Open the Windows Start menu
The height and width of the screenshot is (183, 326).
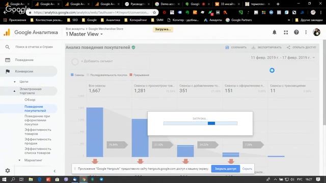(4, 179)
